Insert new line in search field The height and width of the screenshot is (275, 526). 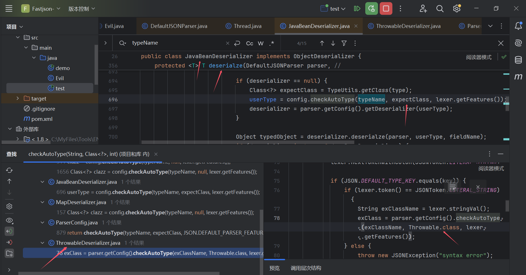coord(237,43)
